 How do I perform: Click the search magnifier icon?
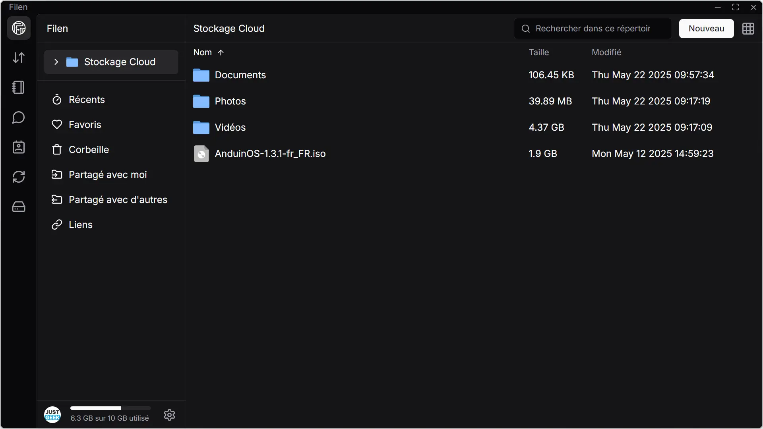526,29
